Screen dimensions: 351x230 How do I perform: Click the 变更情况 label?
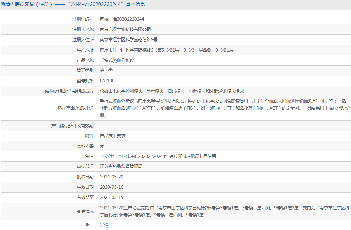point(85,211)
